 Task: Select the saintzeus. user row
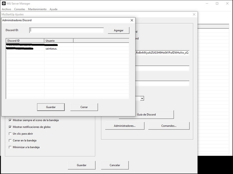[67, 49]
